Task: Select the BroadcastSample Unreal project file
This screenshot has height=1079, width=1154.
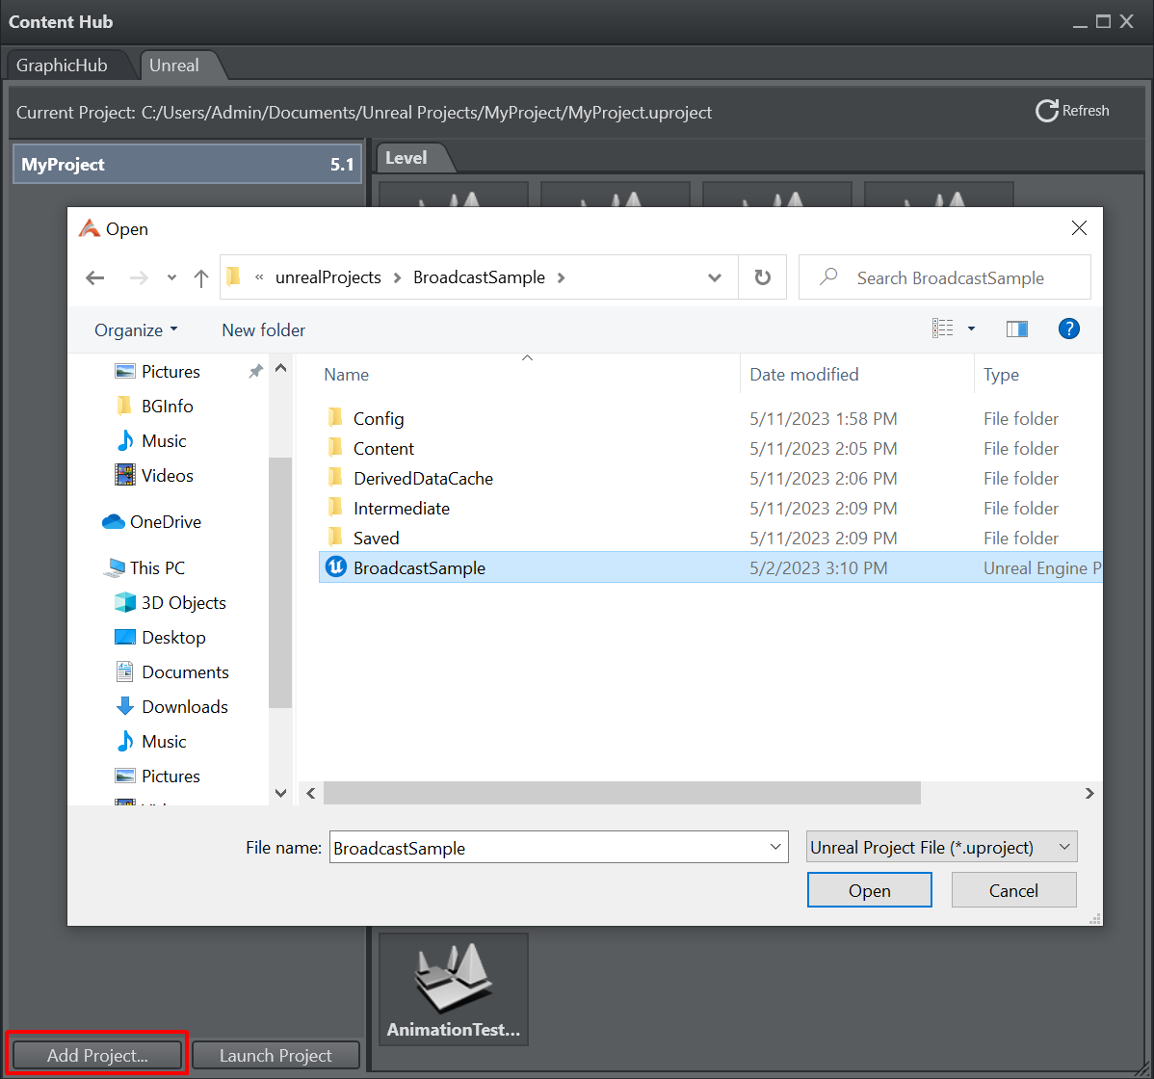Action: click(x=419, y=567)
